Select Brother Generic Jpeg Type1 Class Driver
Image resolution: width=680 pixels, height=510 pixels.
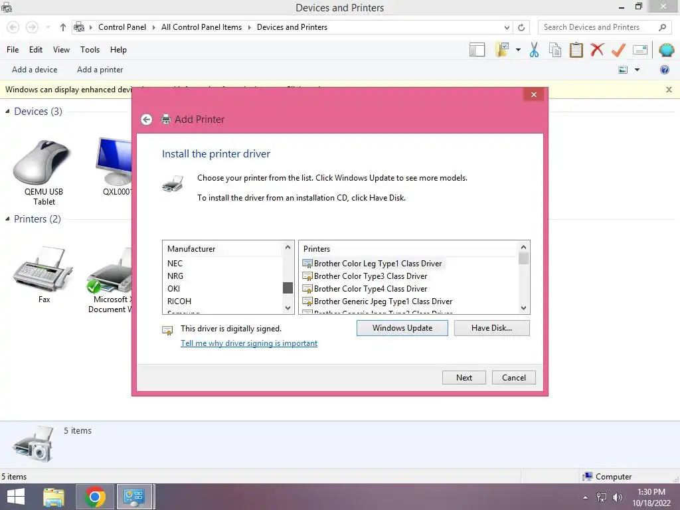coord(377,301)
